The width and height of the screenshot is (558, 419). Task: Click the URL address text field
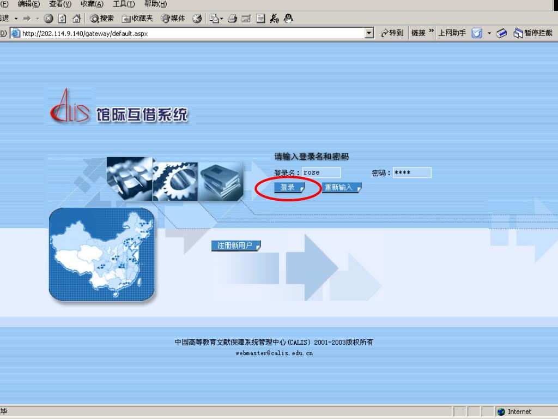(x=192, y=33)
